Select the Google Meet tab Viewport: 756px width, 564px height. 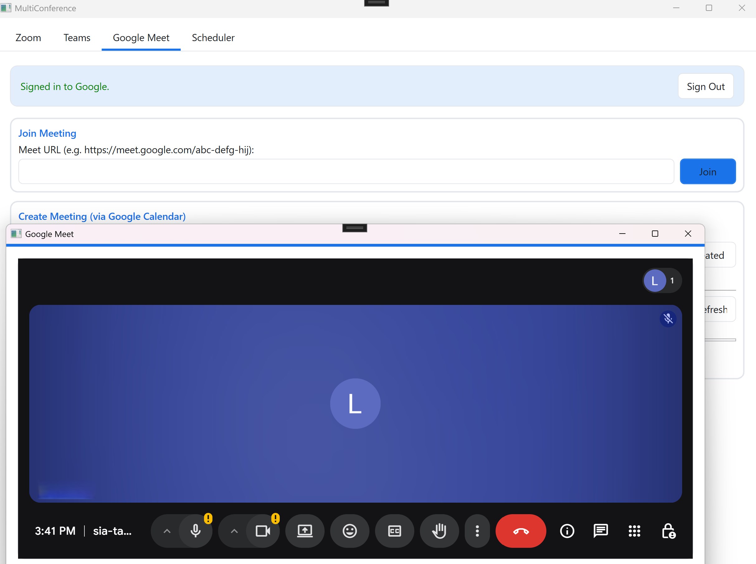(141, 38)
